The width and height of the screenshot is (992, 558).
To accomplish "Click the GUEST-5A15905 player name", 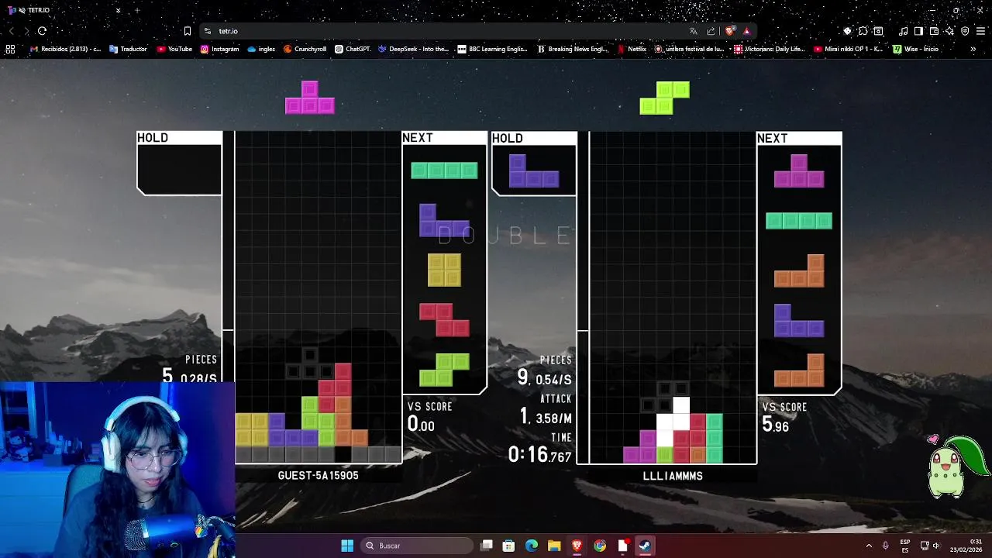I will point(318,476).
